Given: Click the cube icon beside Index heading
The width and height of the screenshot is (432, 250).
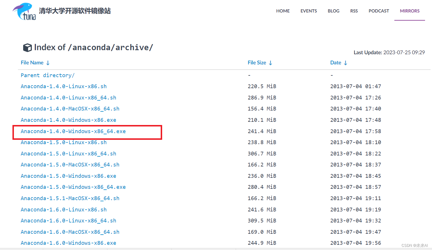Looking at the screenshot, I should tap(28, 48).
